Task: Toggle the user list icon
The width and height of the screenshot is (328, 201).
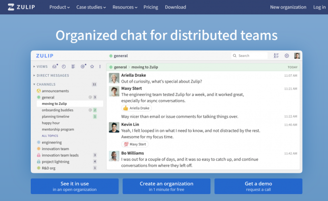Action: pyautogui.click(x=276, y=56)
